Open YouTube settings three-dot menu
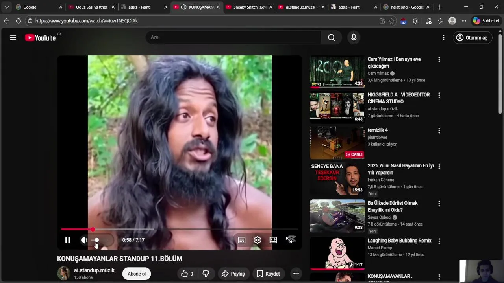Screen dimensions: 504x283 [443, 37]
